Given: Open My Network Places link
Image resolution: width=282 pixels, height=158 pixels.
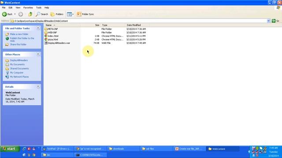Looking at the screenshot, I should [x=19, y=77].
